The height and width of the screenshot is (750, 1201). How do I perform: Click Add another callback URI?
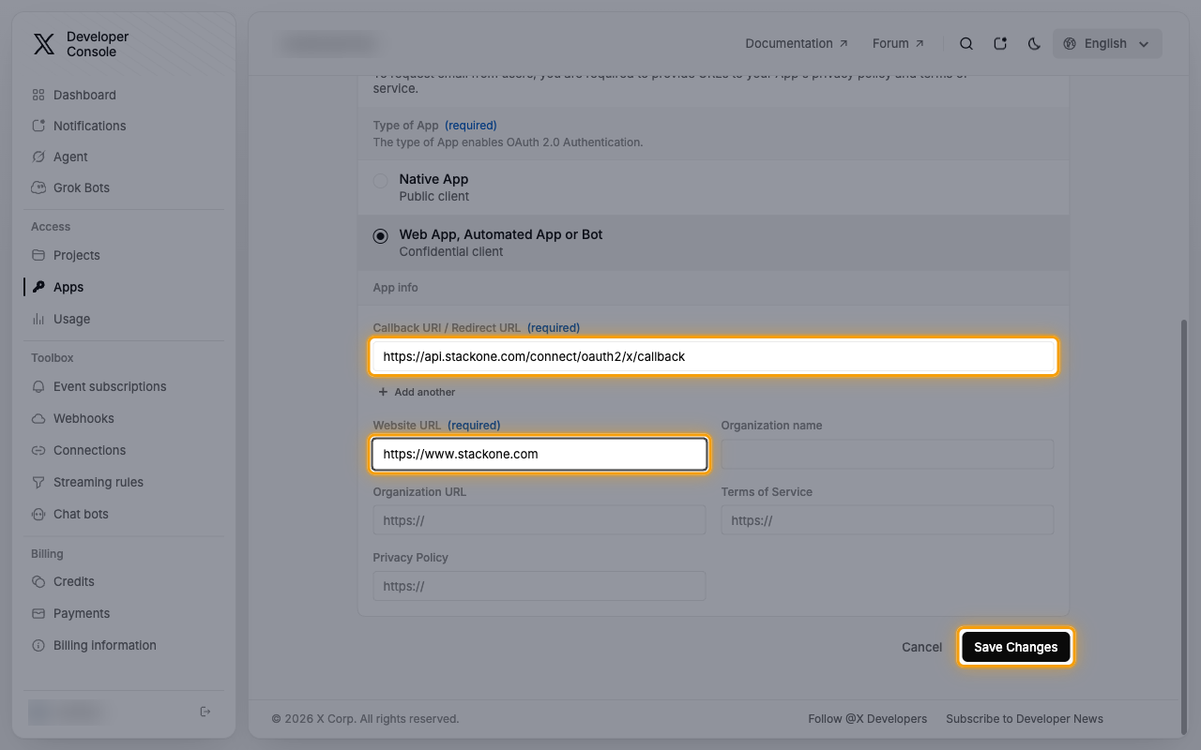tap(417, 392)
